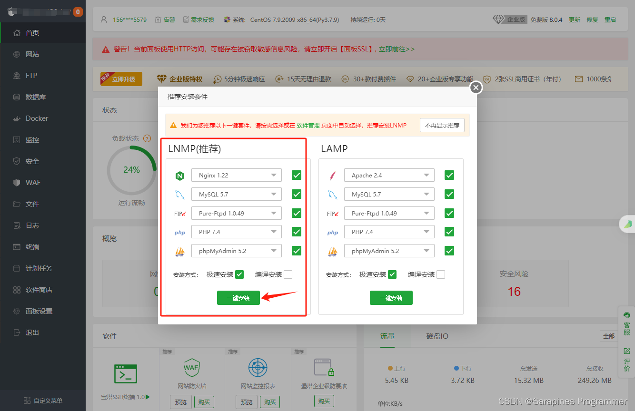
Task: Uncheck the Apache 2.4 checkbox in LAMP
Action: coord(449,176)
